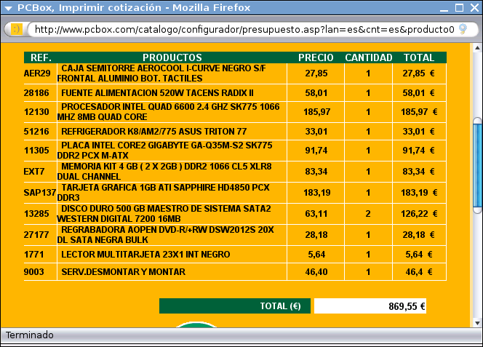Click the 869,55 € total field
The height and width of the screenshot is (347, 483).
370,306
